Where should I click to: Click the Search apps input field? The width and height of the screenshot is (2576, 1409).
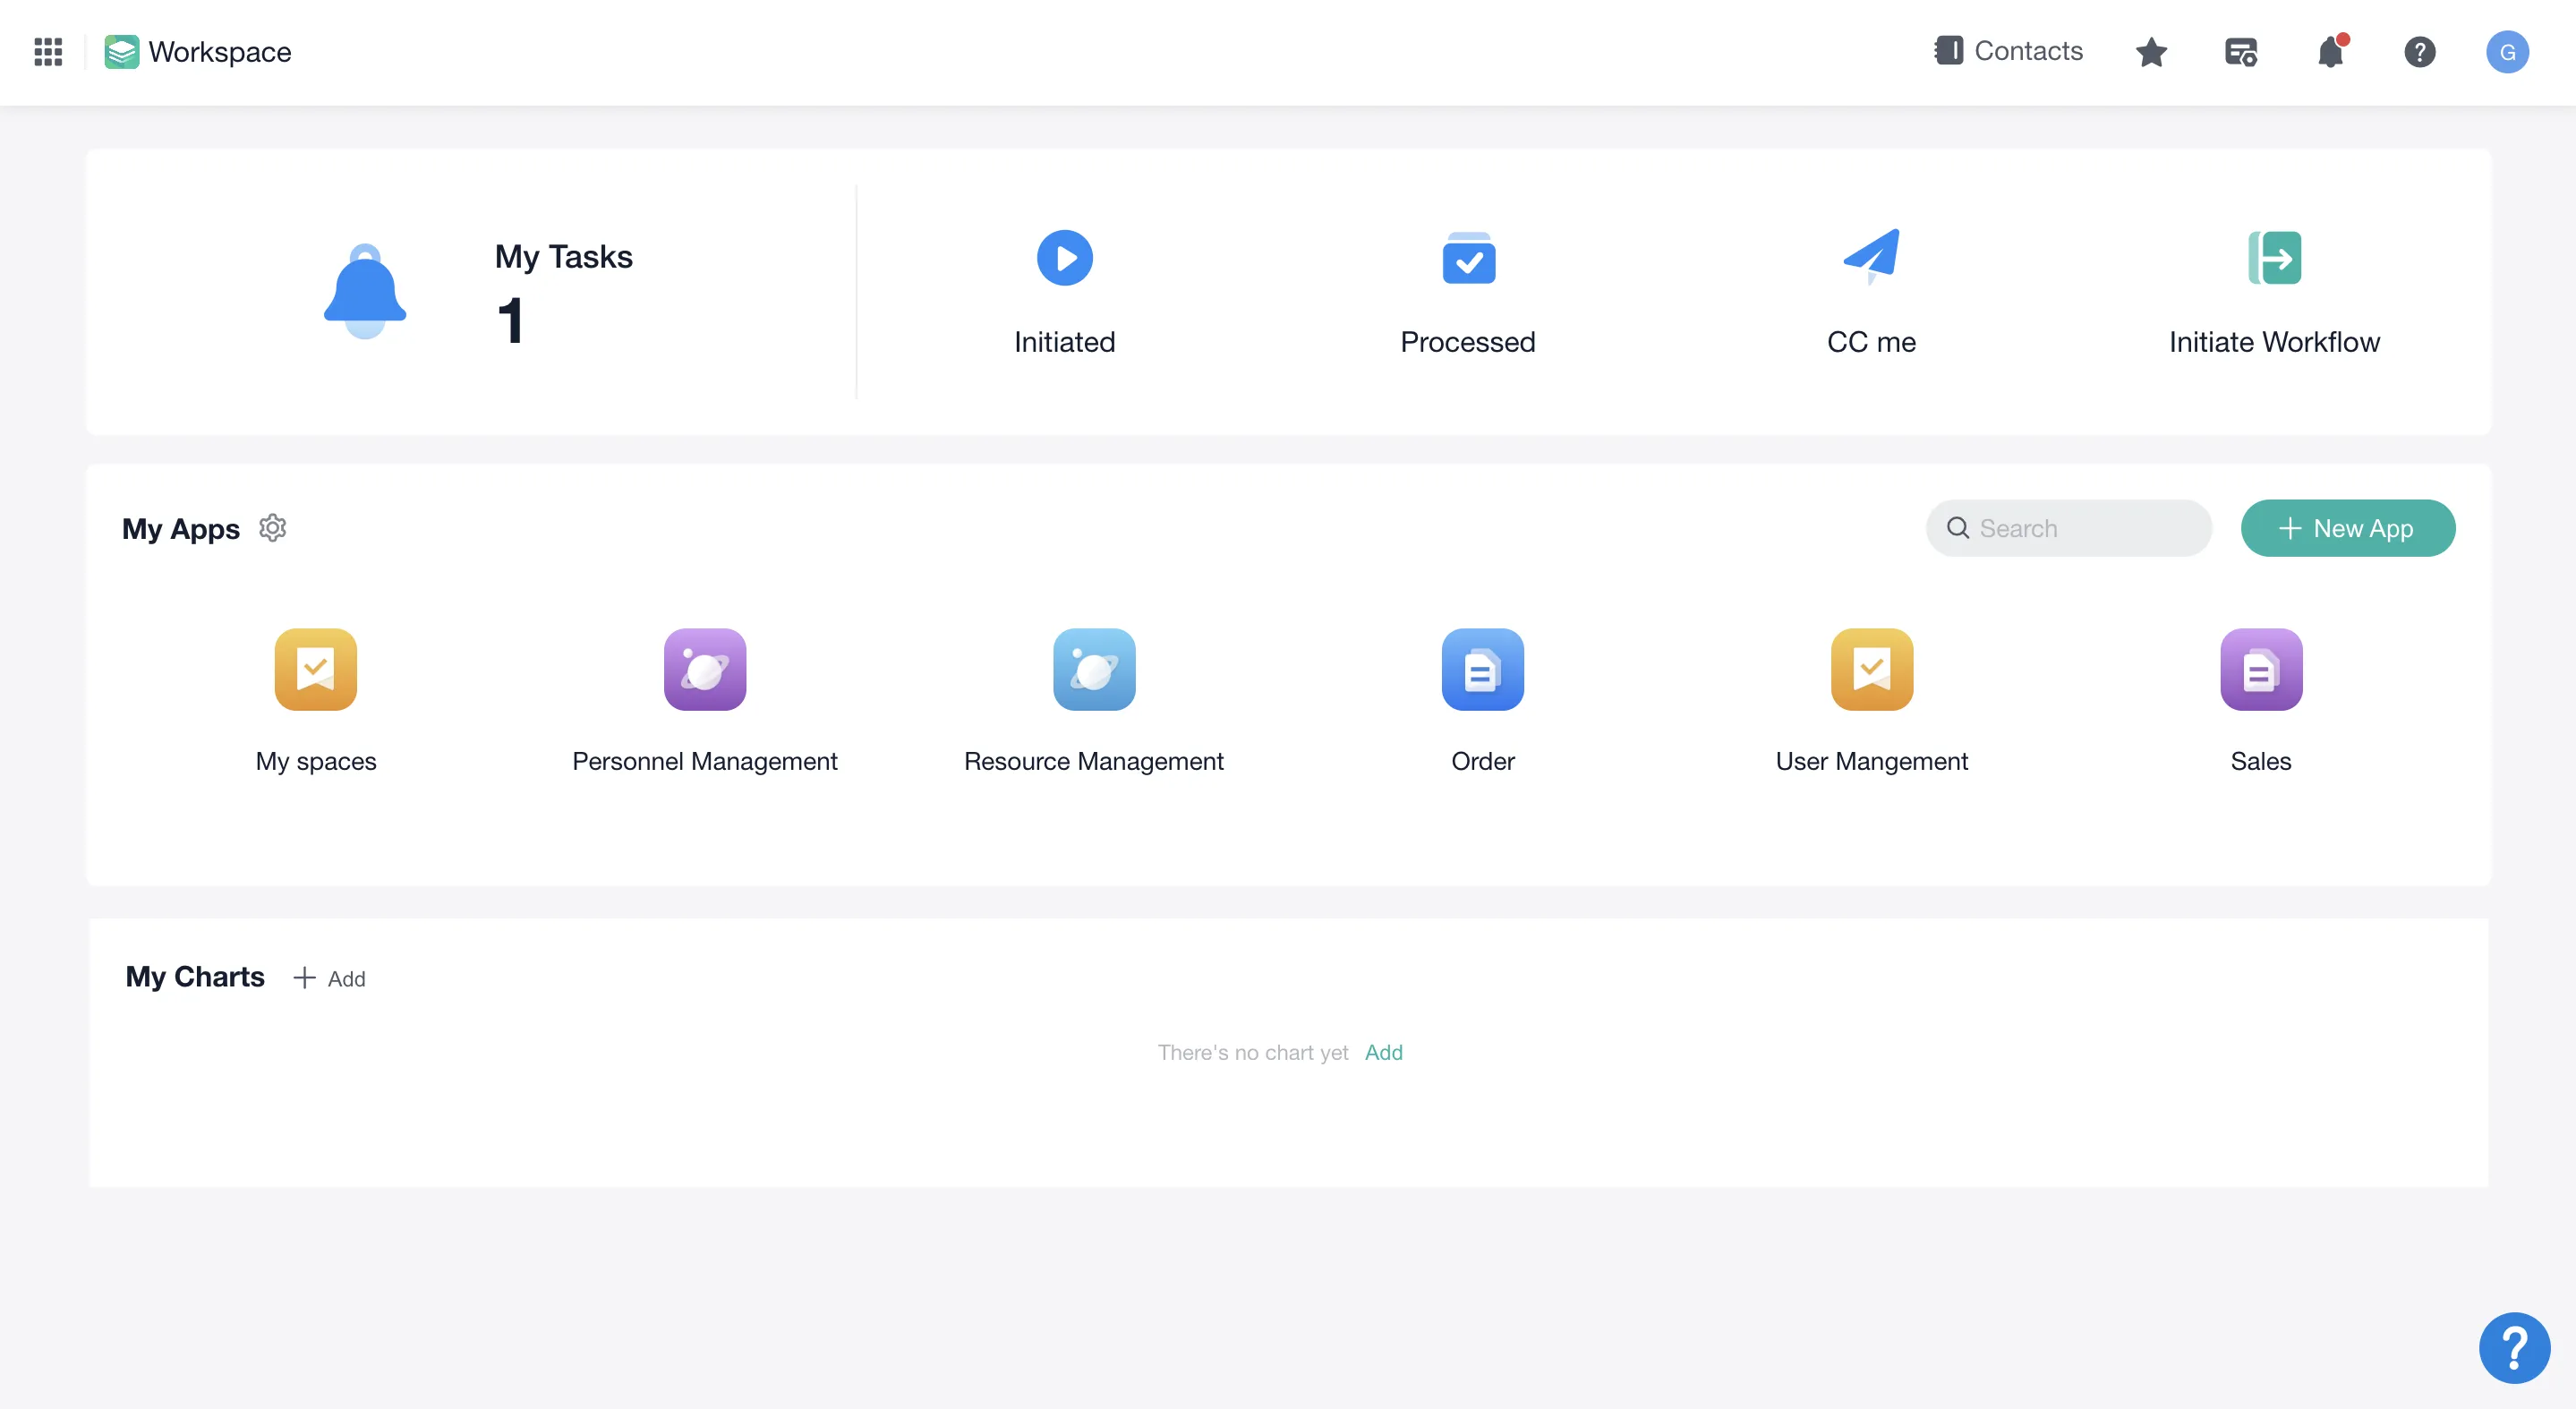click(x=2068, y=528)
